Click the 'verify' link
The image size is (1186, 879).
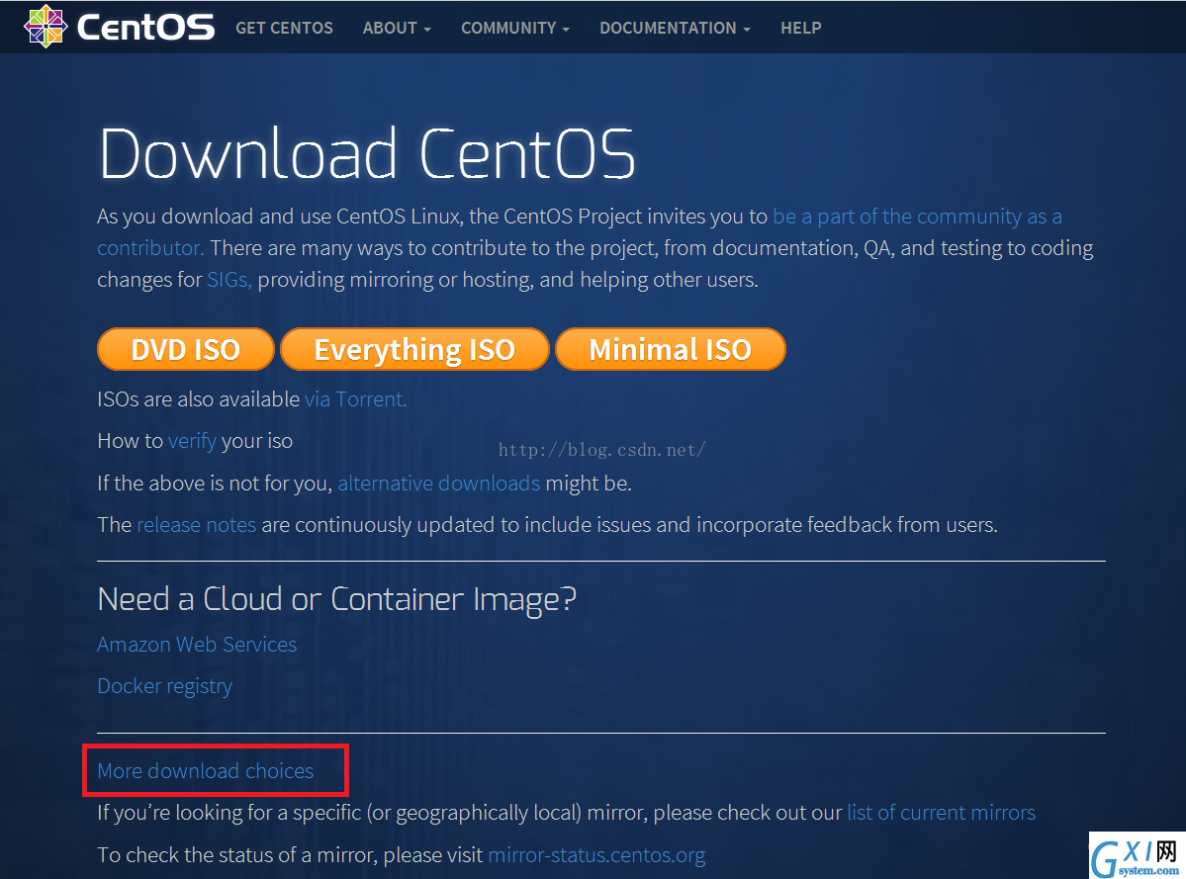pyautogui.click(x=192, y=441)
